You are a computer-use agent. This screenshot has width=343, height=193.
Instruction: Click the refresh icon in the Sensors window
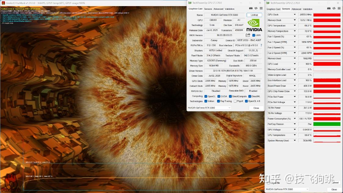click(x=334, y=8)
